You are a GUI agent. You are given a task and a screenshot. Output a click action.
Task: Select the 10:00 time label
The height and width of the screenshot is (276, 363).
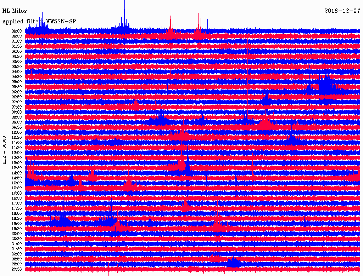pyautogui.click(x=17, y=132)
